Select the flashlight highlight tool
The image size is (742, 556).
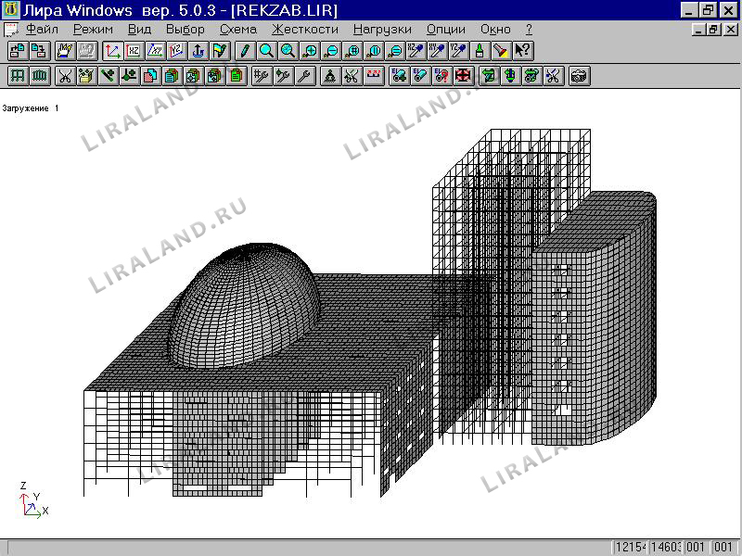point(501,51)
